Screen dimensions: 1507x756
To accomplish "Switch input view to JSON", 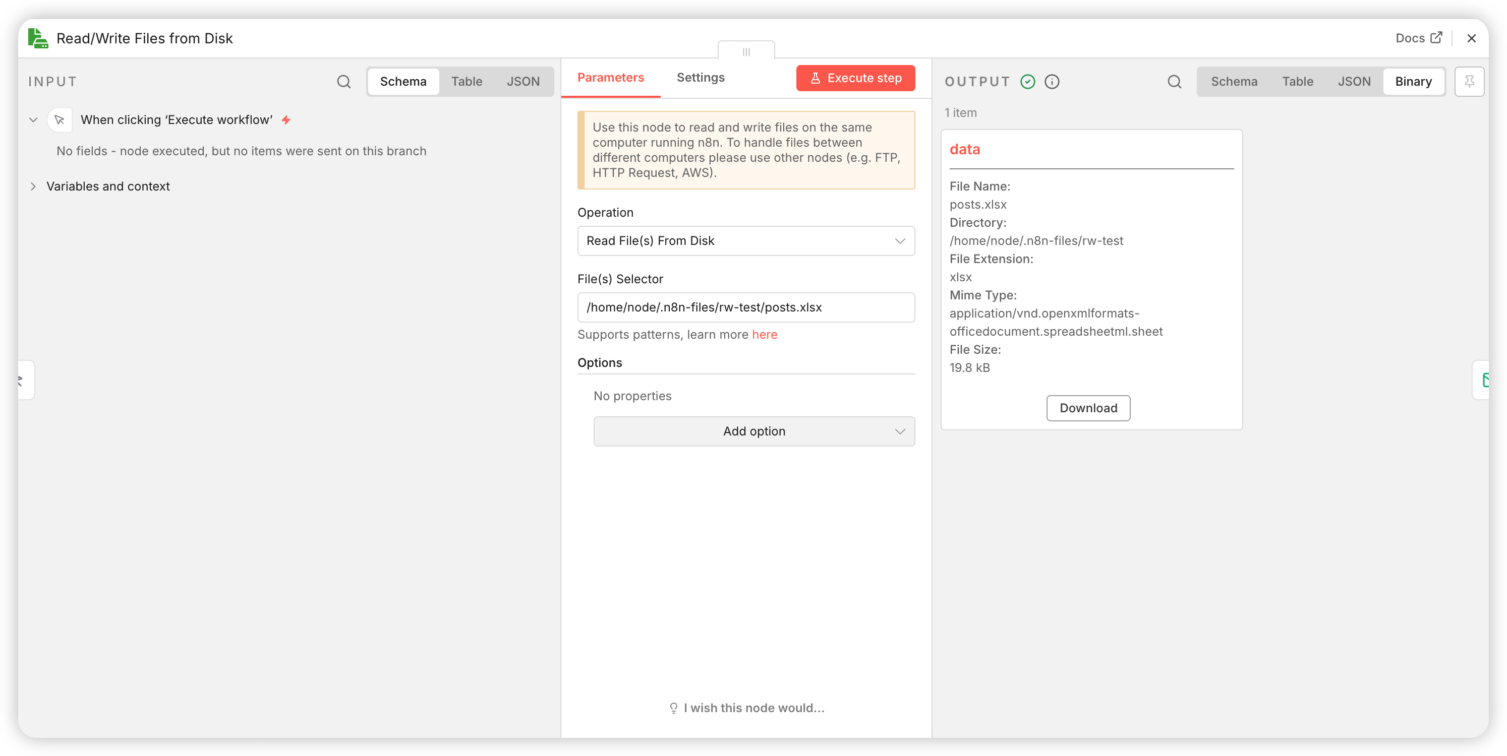I will [x=523, y=81].
